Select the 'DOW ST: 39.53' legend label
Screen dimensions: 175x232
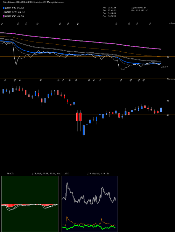[14, 8]
